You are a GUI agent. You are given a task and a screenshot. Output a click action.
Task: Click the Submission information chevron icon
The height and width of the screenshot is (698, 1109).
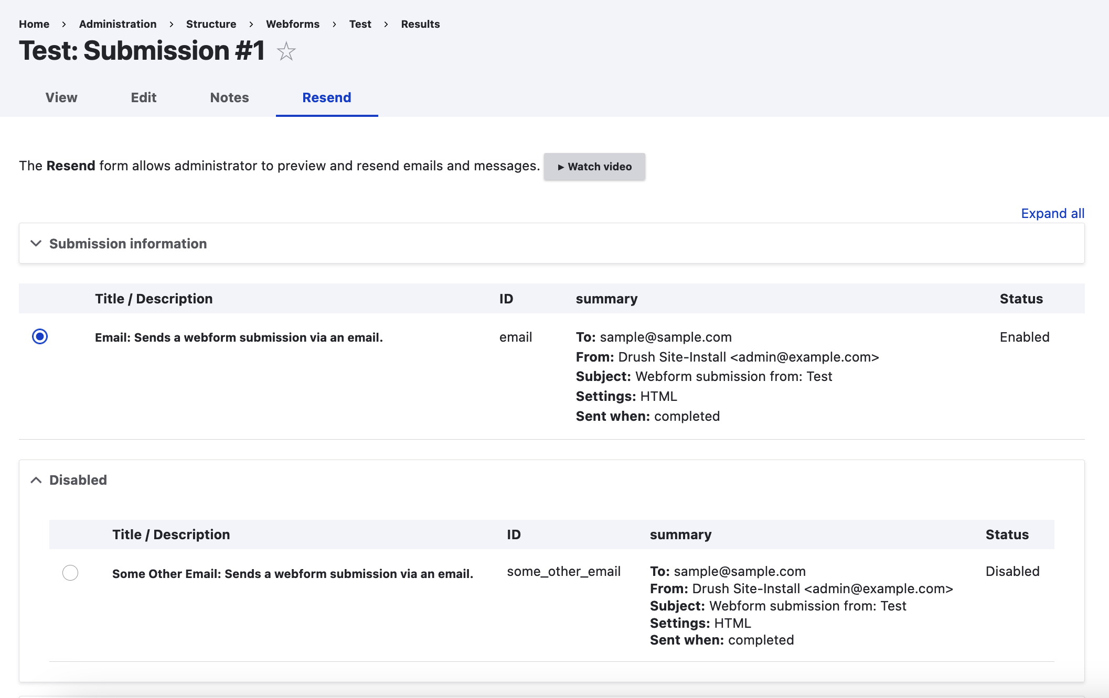tap(36, 244)
